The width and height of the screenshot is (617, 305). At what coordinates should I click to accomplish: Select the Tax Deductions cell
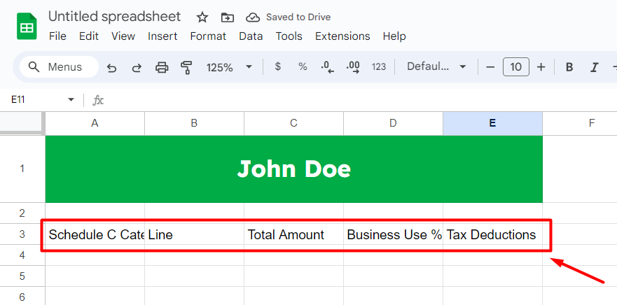click(492, 234)
